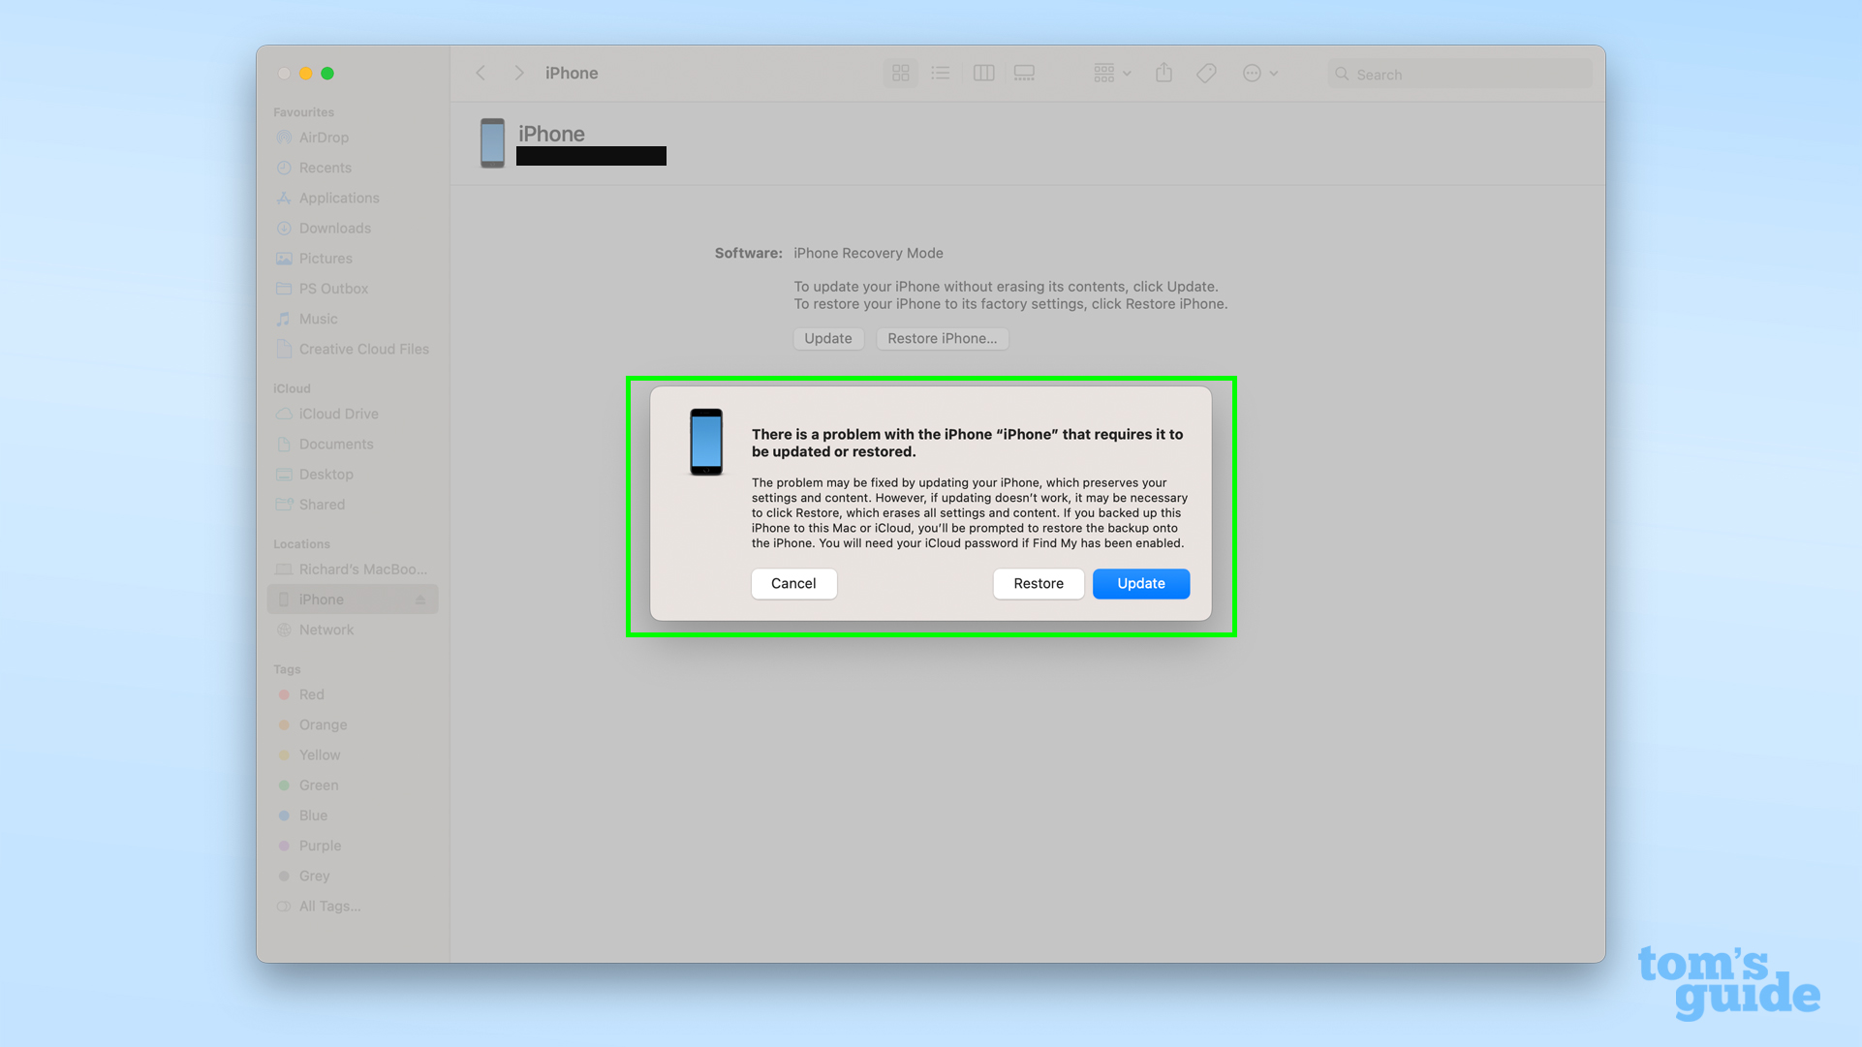Search using the Finder search bar

point(1458,73)
